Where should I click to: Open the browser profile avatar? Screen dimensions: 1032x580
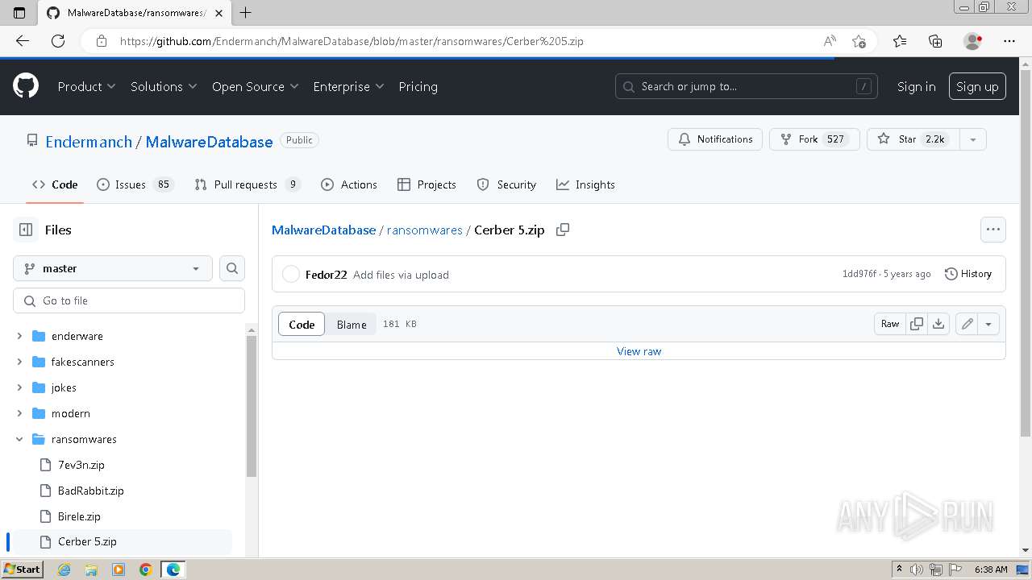(972, 41)
